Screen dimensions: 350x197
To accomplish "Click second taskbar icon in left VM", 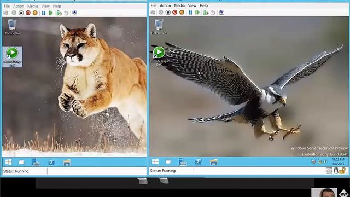I will tap(21, 163).
